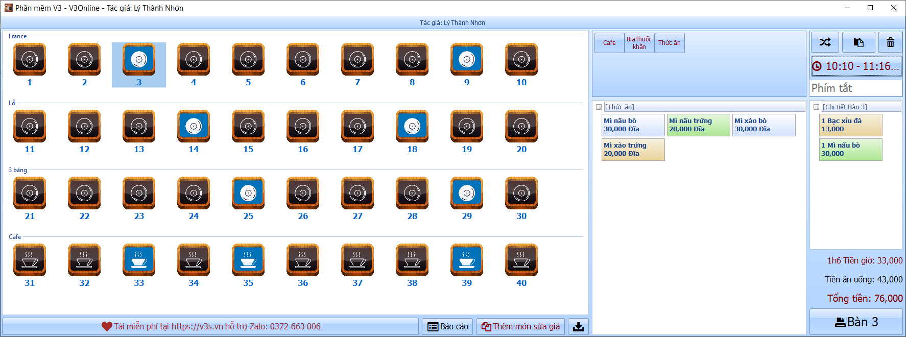906x337 pixels.
Task: Click the shuffle/transfer table icon
Action: (x=825, y=42)
